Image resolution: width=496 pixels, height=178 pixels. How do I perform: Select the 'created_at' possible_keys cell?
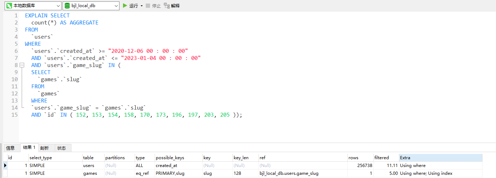tap(178, 165)
